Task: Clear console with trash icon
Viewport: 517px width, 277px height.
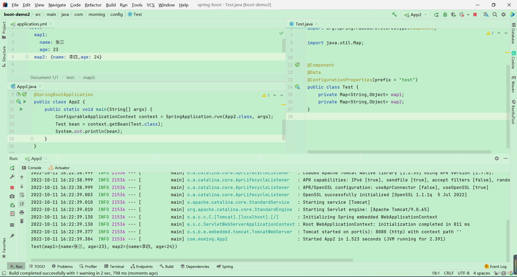Action: tap(22, 221)
